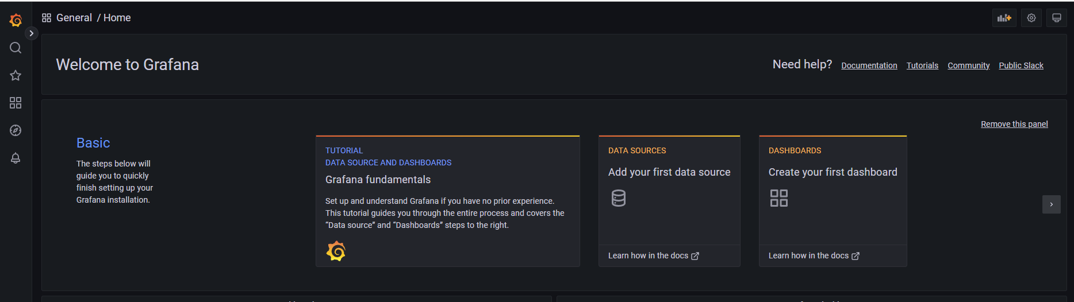
Task: Click the Home breadcrumb
Action: click(117, 18)
